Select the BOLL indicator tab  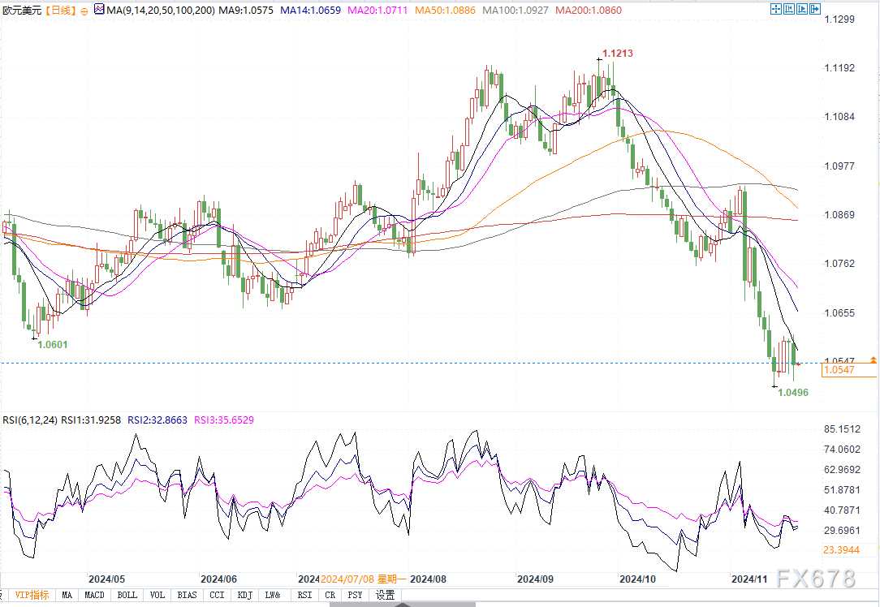(x=127, y=596)
